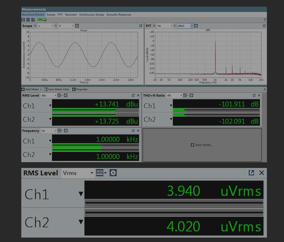Close the THD+N Ratio meter
Image resolution: width=284 pixels, height=242 pixels.
point(259,95)
